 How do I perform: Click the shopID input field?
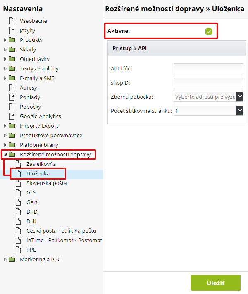(x=208, y=83)
